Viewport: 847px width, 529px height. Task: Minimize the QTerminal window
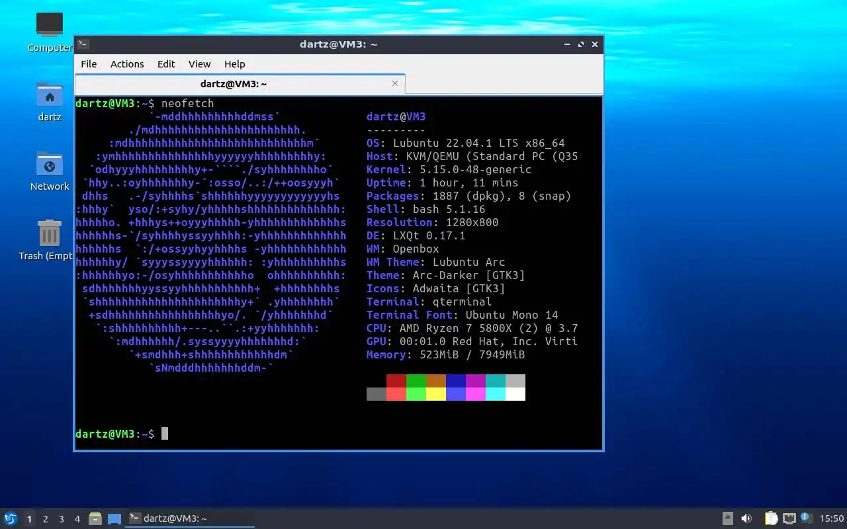coord(567,44)
